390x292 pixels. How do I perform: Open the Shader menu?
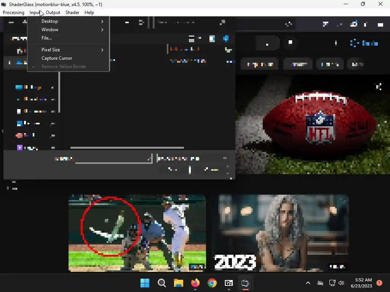[72, 13]
